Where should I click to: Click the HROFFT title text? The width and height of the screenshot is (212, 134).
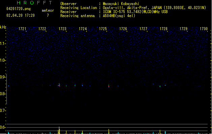click(34, 3)
